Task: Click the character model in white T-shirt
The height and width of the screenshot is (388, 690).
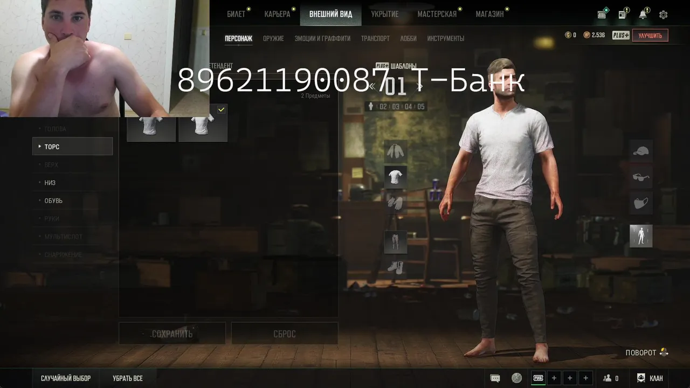Action: pyautogui.click(x=504, y=210)
